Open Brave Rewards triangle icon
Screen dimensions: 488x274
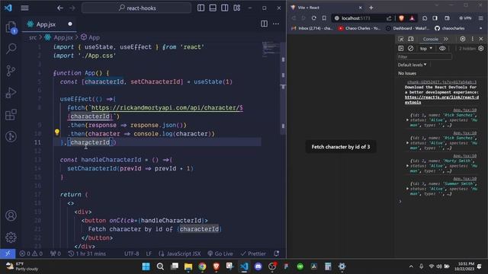click(412, 18)
